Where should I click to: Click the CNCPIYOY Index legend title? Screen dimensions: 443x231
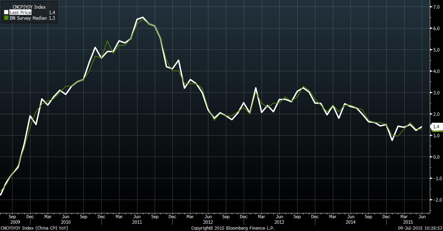pyautogui.click(x=27, y=7)
